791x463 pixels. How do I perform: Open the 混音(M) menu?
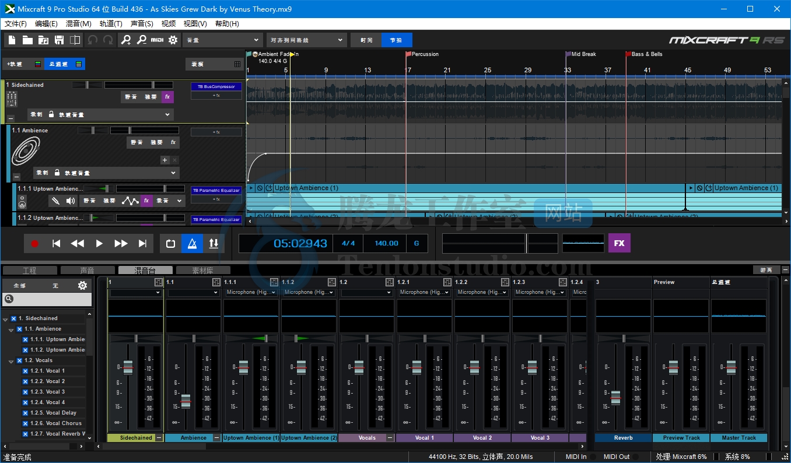[79, 24]
